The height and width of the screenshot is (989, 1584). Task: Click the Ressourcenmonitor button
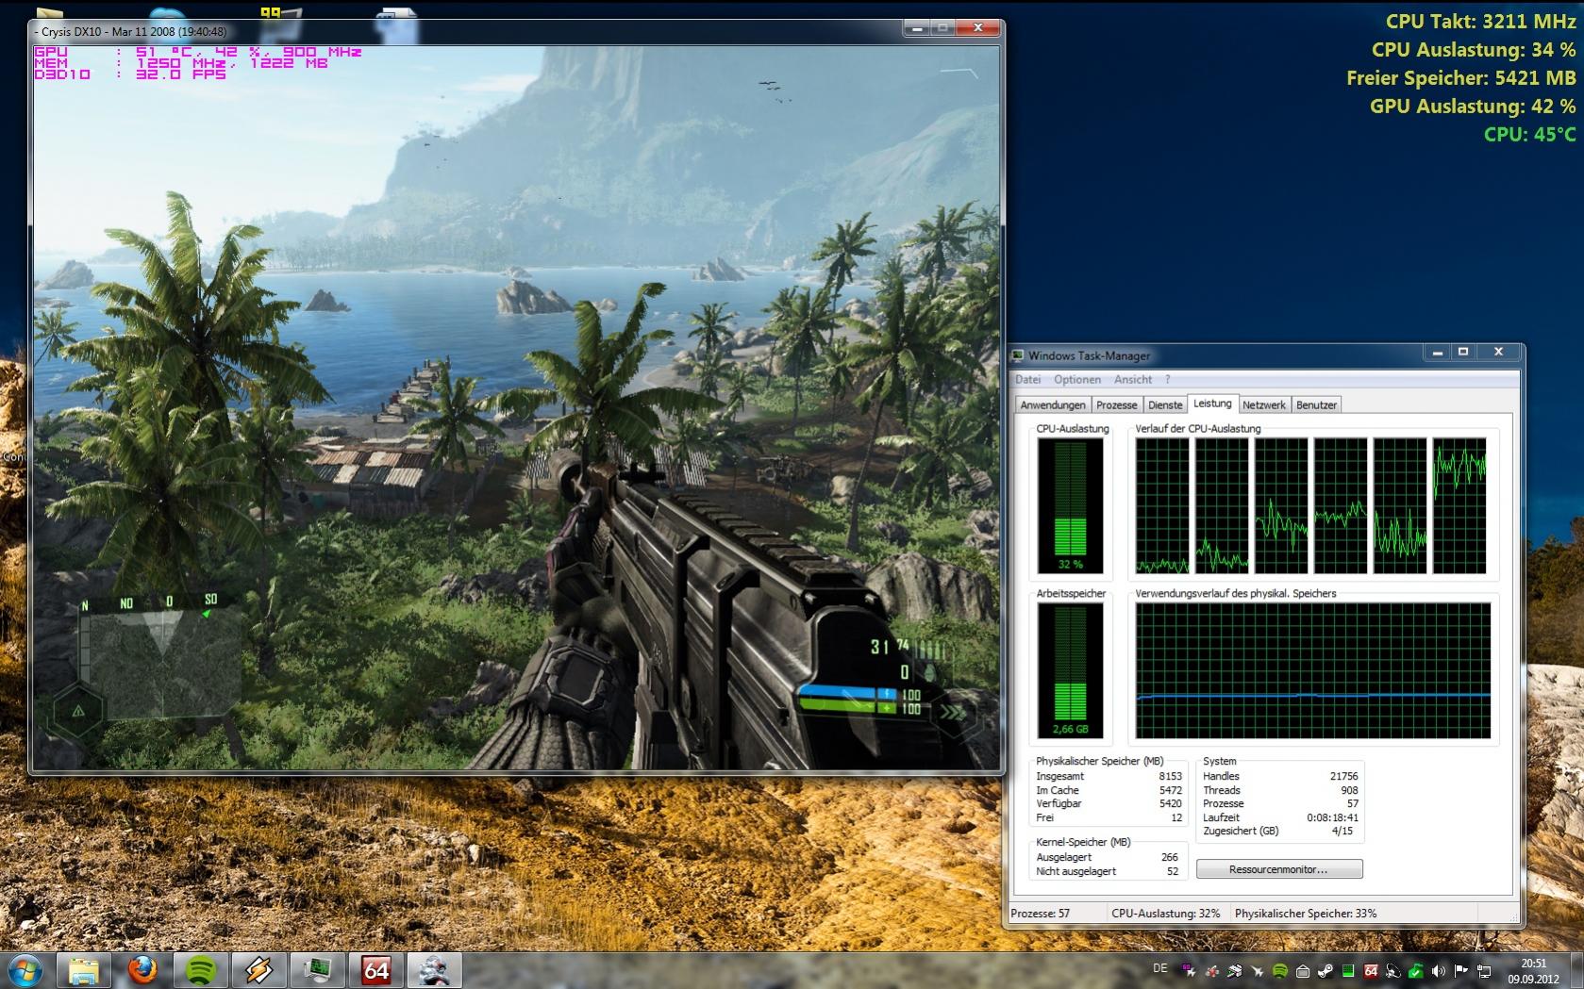click(1278, 869)
